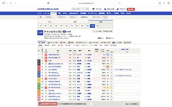Click the privacy shield icon beside the address bar
The height and width of the screenshot is (107, 172).
coord(48,3)
